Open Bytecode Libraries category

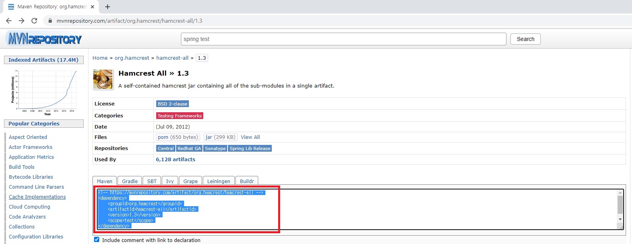coord(31,177)
